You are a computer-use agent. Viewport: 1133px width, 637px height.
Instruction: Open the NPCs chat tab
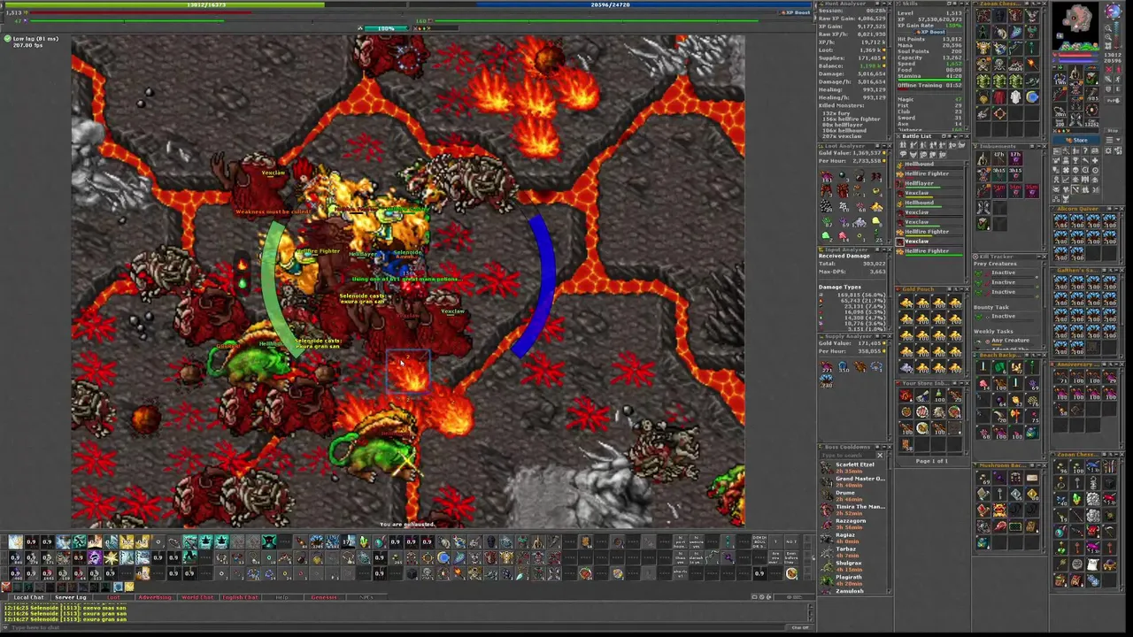366,597
